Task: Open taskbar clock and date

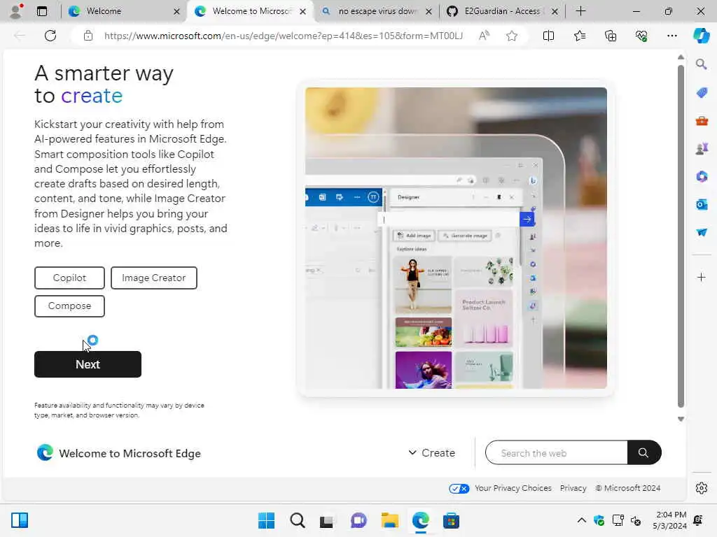Action: pyautogui.click(x=670, y=520)
